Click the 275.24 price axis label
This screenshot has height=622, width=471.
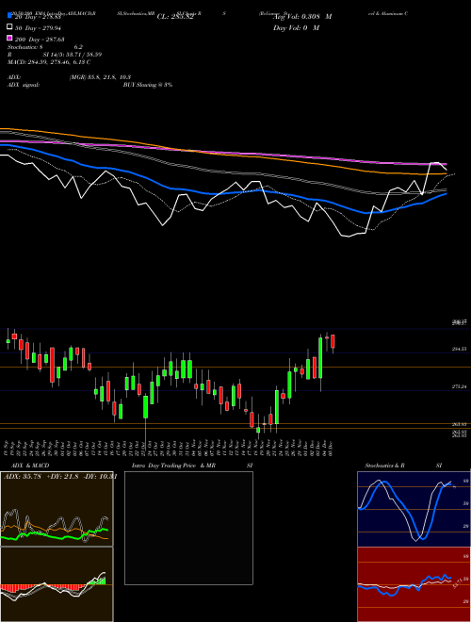(460, 386)
